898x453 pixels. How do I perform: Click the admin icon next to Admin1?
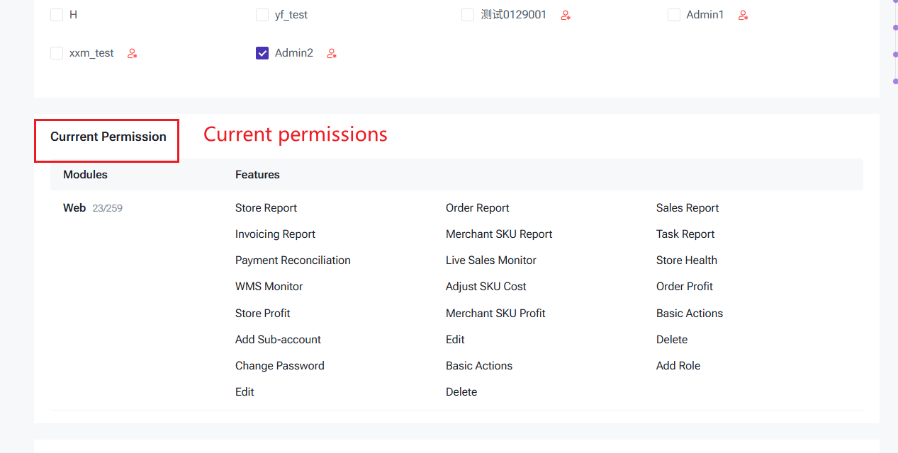click(743, 15)
